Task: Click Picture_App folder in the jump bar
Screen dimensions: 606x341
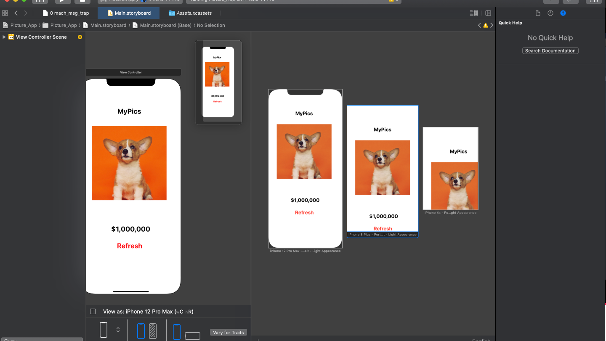Action: [60, 25]
